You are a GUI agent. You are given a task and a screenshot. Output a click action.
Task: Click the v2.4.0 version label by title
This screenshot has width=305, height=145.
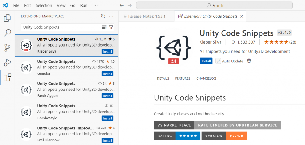284,33
